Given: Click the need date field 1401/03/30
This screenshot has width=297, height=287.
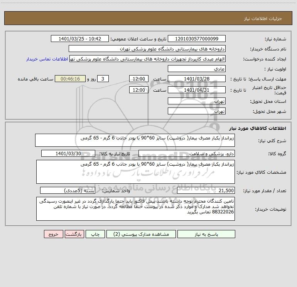Looking at the screenshot, I should [x=68, y=153].
